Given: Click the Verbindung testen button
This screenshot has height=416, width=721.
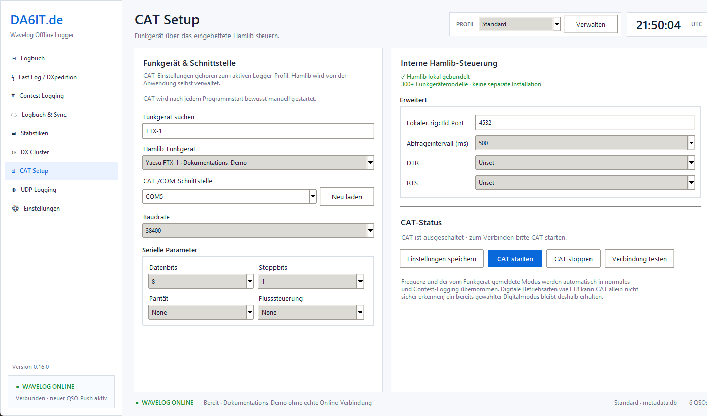Looking at the screenshot, I should (x=639, y=259).
